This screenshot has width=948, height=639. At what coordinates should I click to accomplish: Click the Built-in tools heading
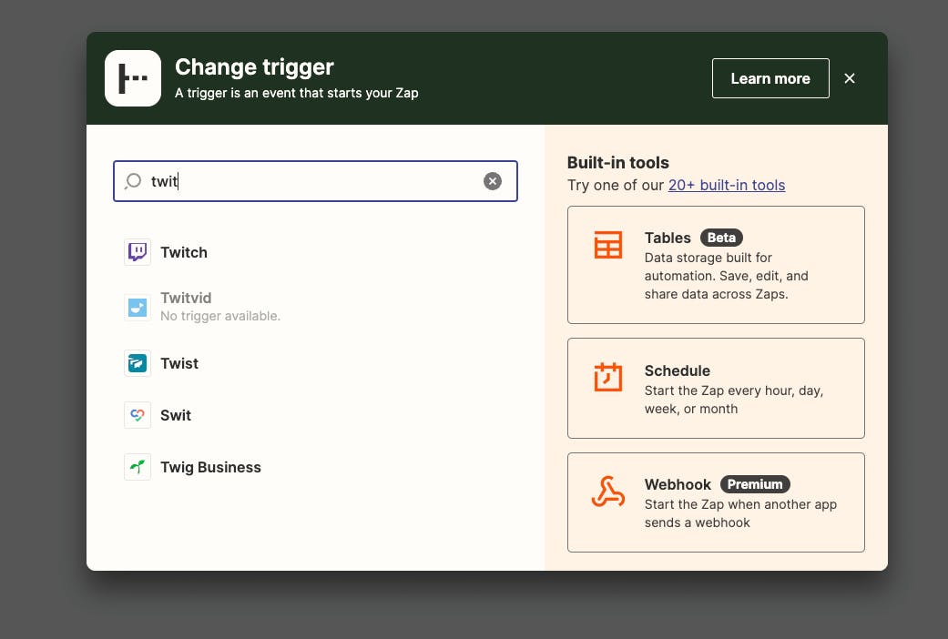pos(618,163)
